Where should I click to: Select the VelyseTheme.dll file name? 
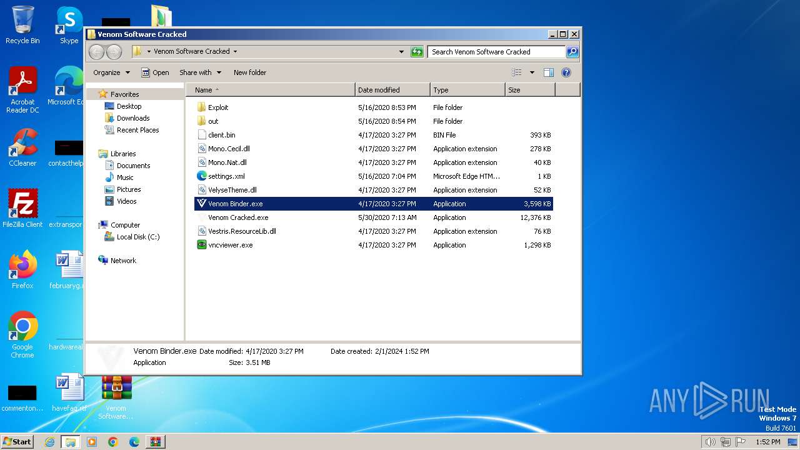pos(232,190)
